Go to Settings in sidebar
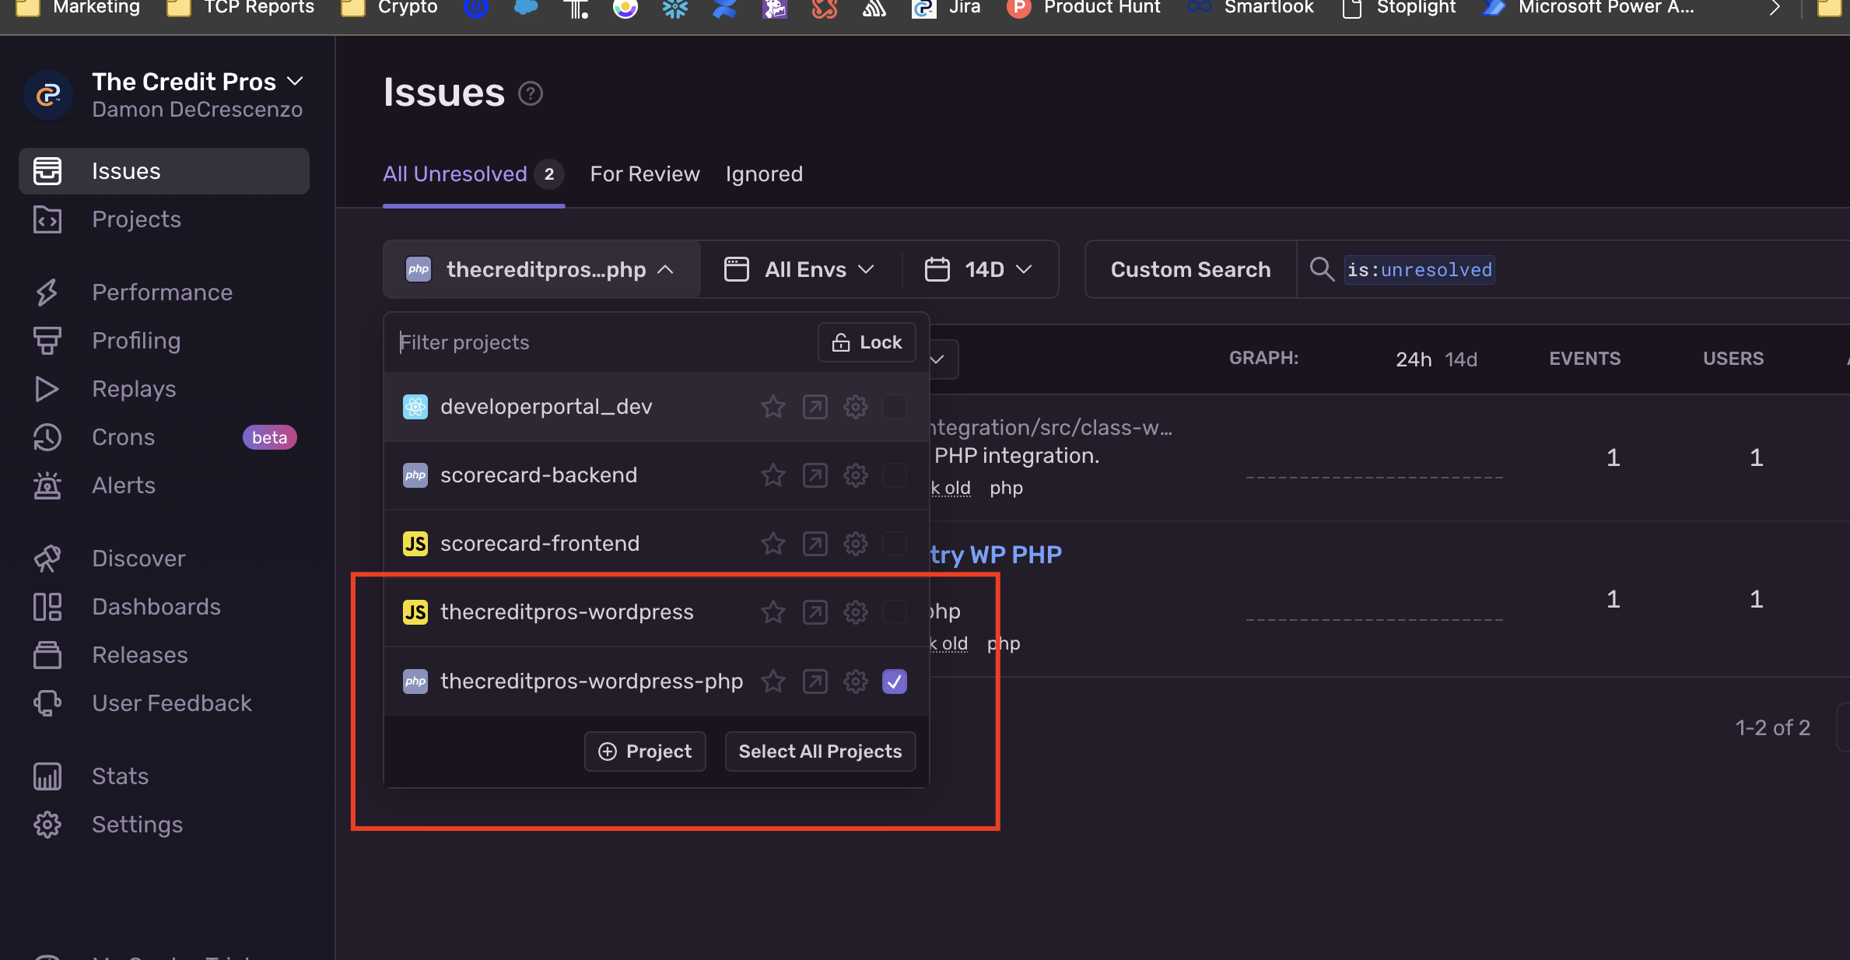The image size is (1850, 960). click(x=164, y=825)
